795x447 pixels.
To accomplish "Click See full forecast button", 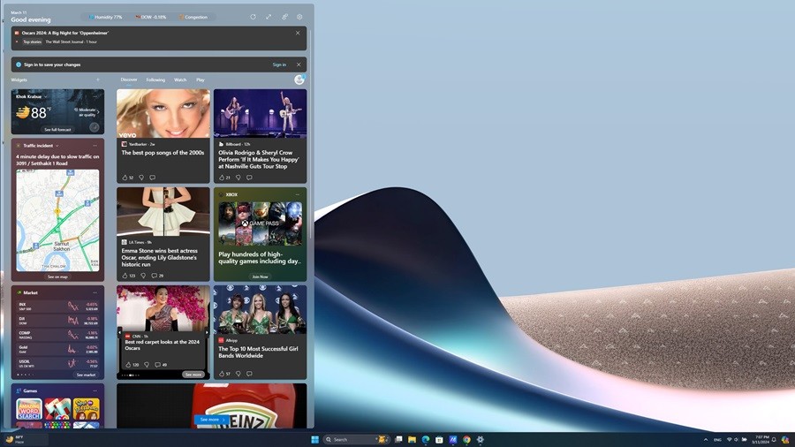I will tap(57, 129).
